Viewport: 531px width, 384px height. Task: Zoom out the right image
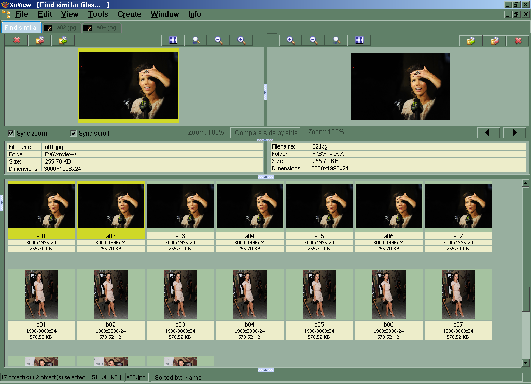[313, 40]
